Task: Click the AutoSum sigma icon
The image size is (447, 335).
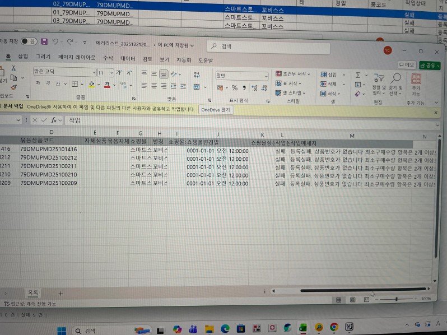Action: pos(358,75)
